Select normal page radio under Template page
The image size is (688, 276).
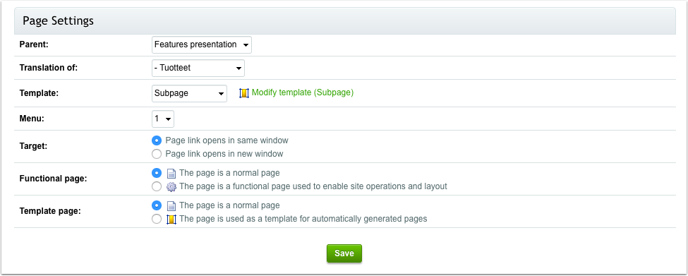point(156,205)
